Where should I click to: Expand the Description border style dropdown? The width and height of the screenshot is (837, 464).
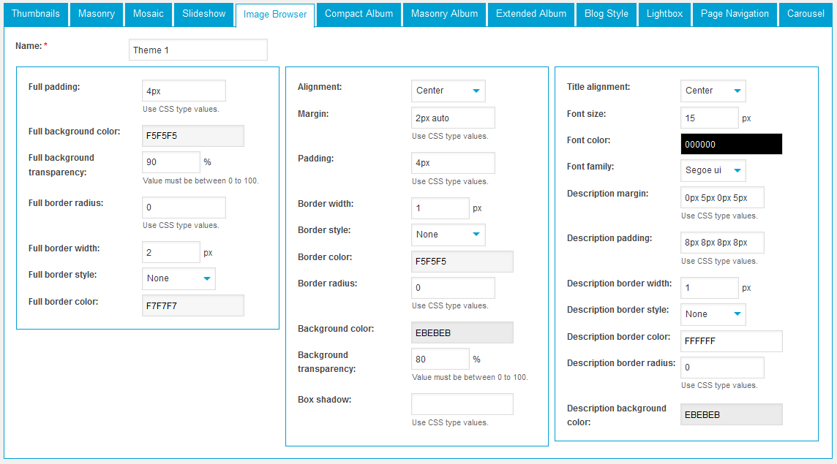pyautogui.click(x=713, y=314)
